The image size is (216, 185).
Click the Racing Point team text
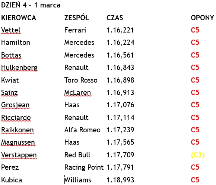[84, 167]
